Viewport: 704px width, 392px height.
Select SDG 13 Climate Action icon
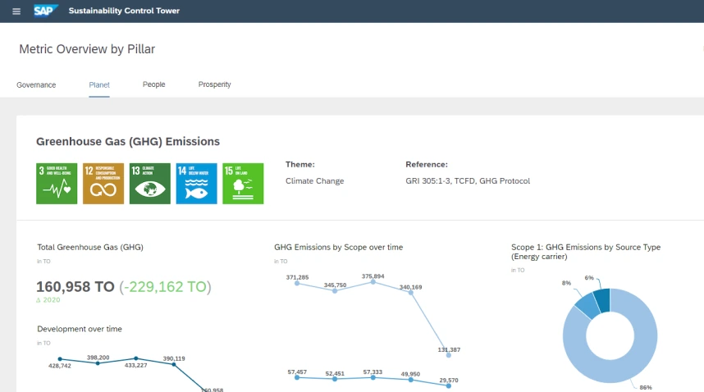150,184
